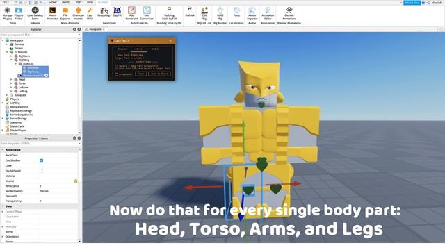Collapse the Appearance section in Properties
445x250 pixels.
pyautogui.click(x=3, y=149)
